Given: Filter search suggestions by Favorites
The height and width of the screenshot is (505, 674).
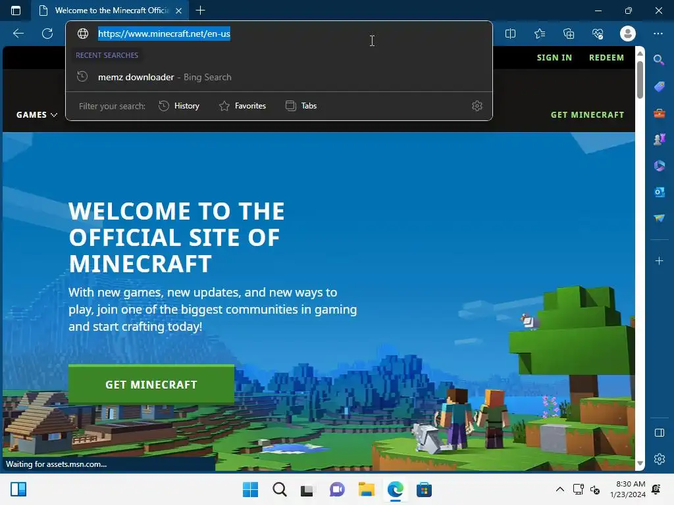Looking at the screenshot, I should pyautogui.click(x=242, y=106).
